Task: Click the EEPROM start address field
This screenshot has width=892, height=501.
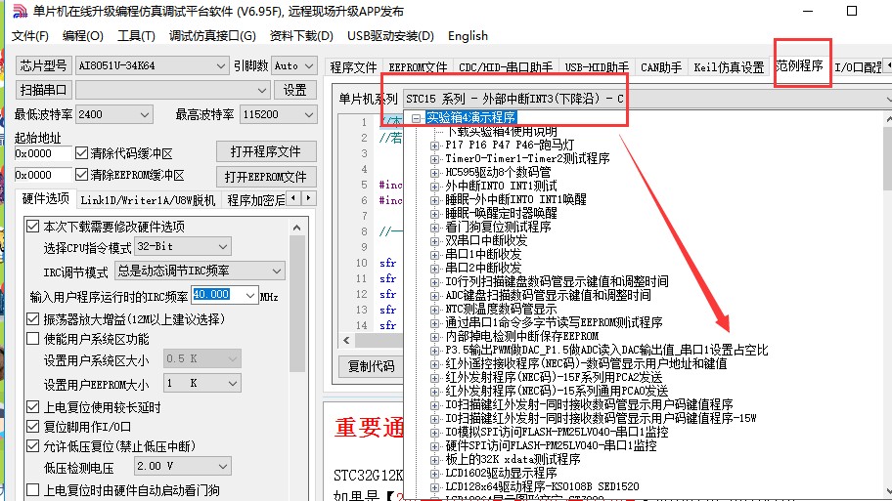Action: 43,175
